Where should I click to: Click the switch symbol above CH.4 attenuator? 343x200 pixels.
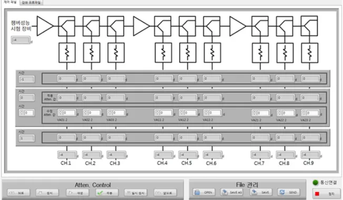click(x=163, y=26)
